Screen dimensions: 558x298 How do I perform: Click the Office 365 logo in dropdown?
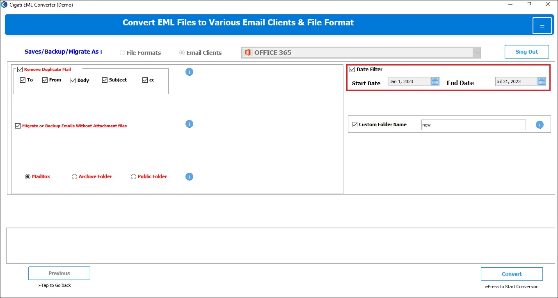[x=247, y=53]
